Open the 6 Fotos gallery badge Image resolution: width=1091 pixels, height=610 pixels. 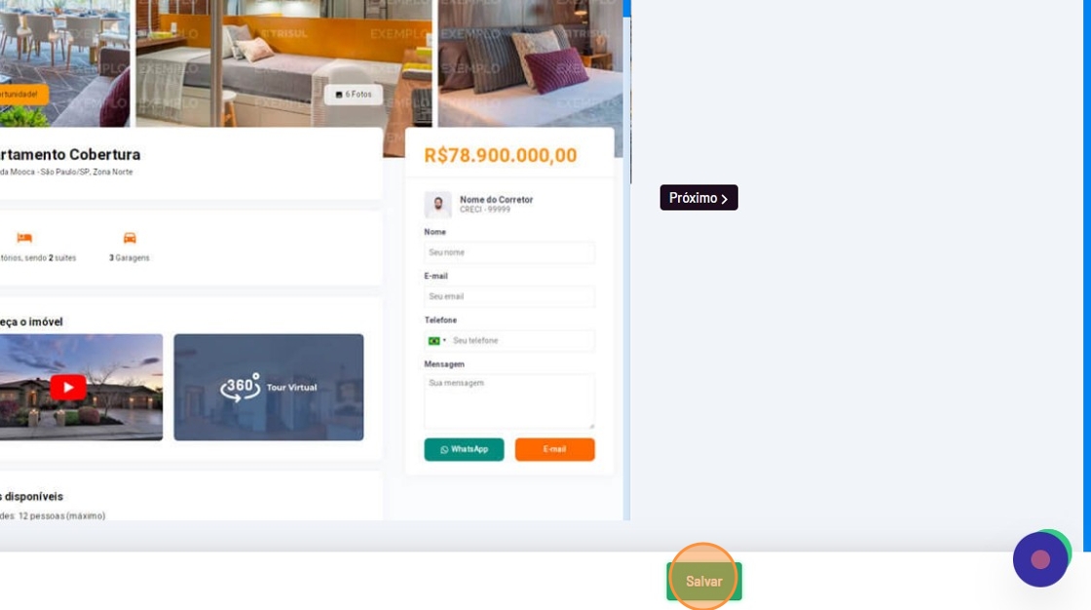click(x=354, y=94)
